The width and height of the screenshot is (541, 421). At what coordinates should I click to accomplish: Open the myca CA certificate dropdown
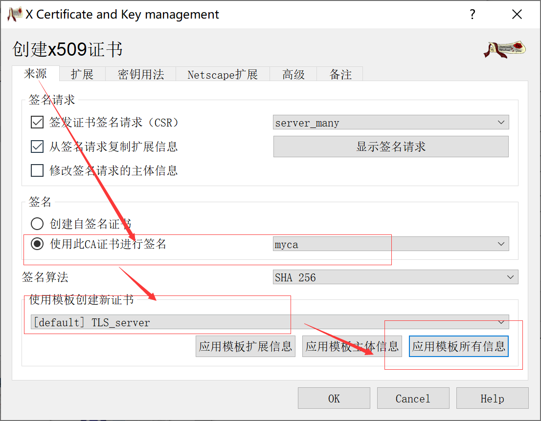pyautogui.click(x=390, y=244)
